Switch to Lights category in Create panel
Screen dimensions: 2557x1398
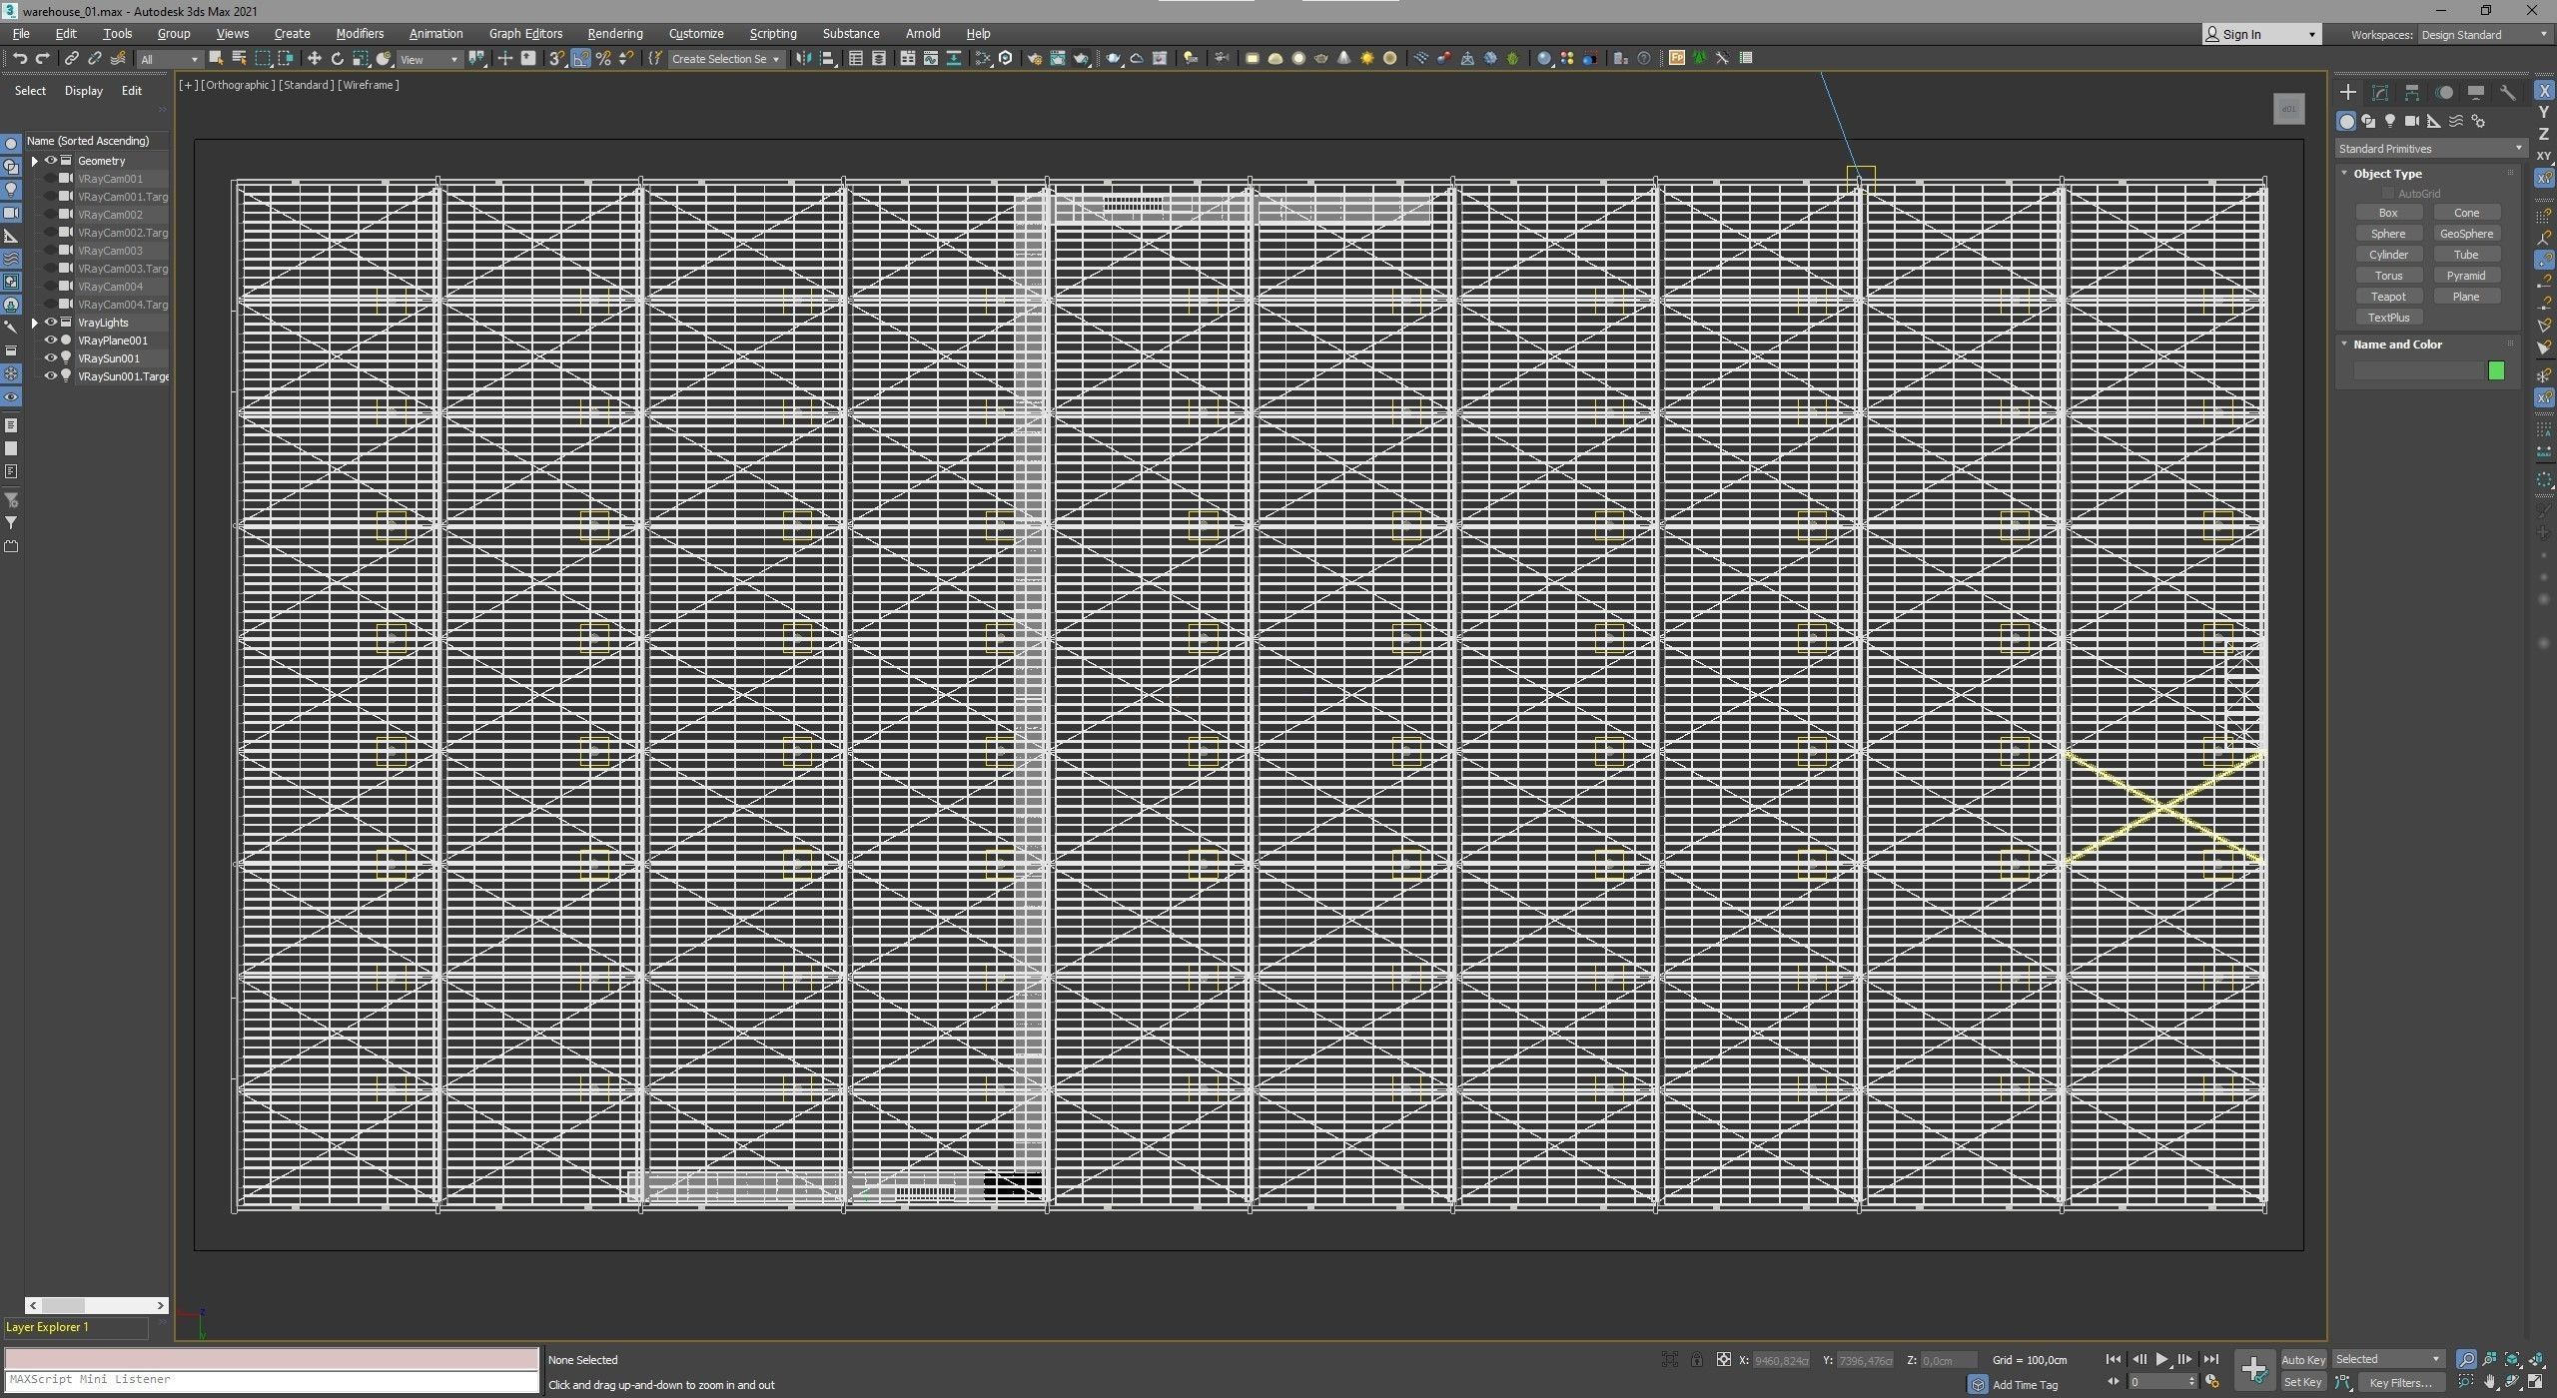tap(2390, 121)
